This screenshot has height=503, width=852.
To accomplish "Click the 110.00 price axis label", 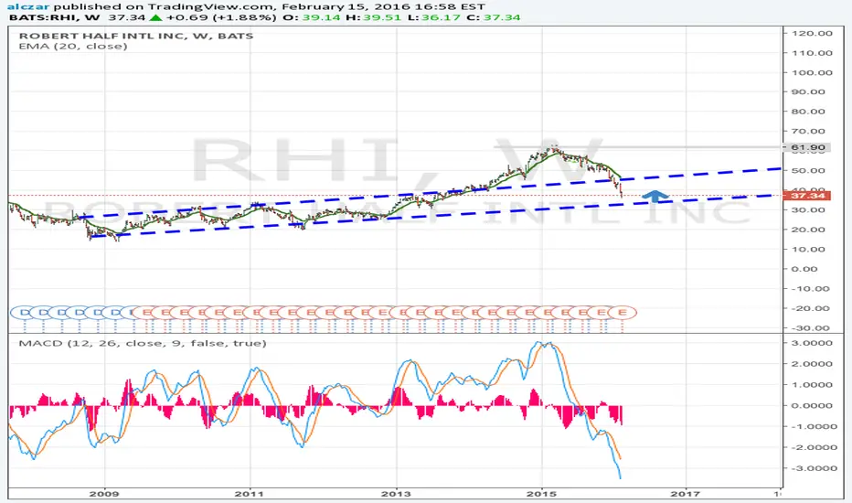I will pyautogui.click(x=812, y=53).
